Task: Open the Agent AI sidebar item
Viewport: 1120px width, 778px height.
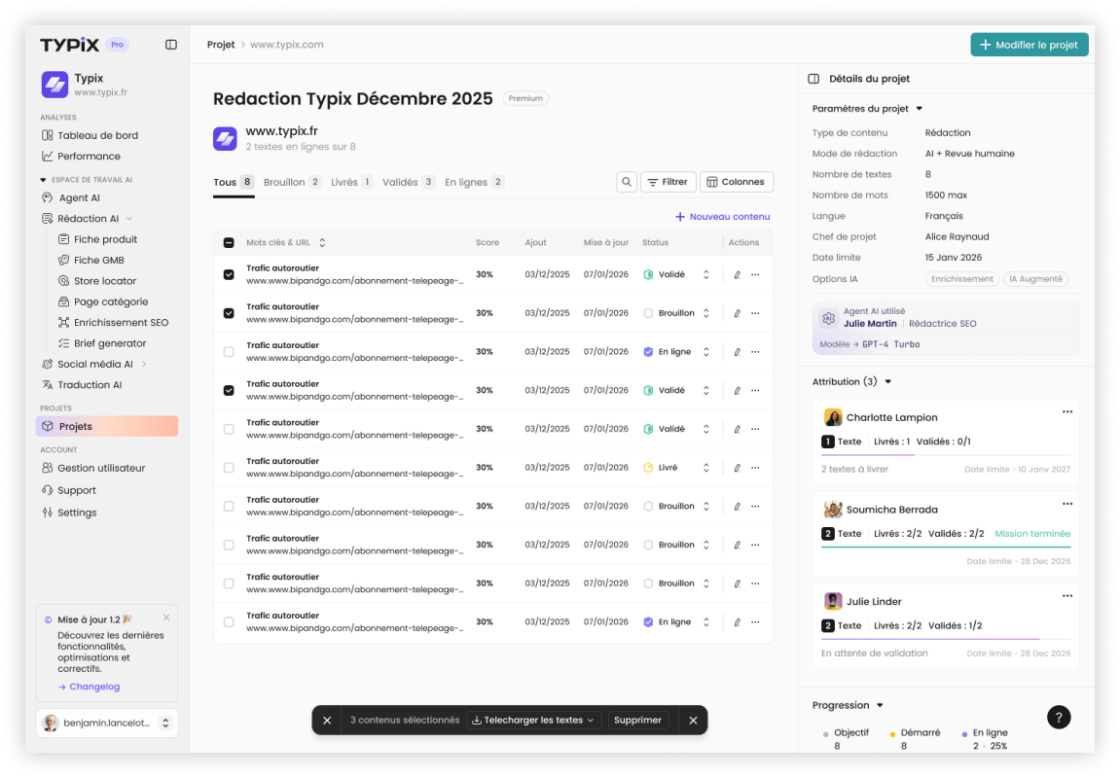Action: tap(79, 198)
